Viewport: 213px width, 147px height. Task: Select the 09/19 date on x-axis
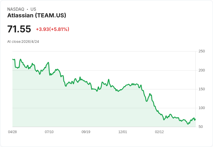pos(86,132)
